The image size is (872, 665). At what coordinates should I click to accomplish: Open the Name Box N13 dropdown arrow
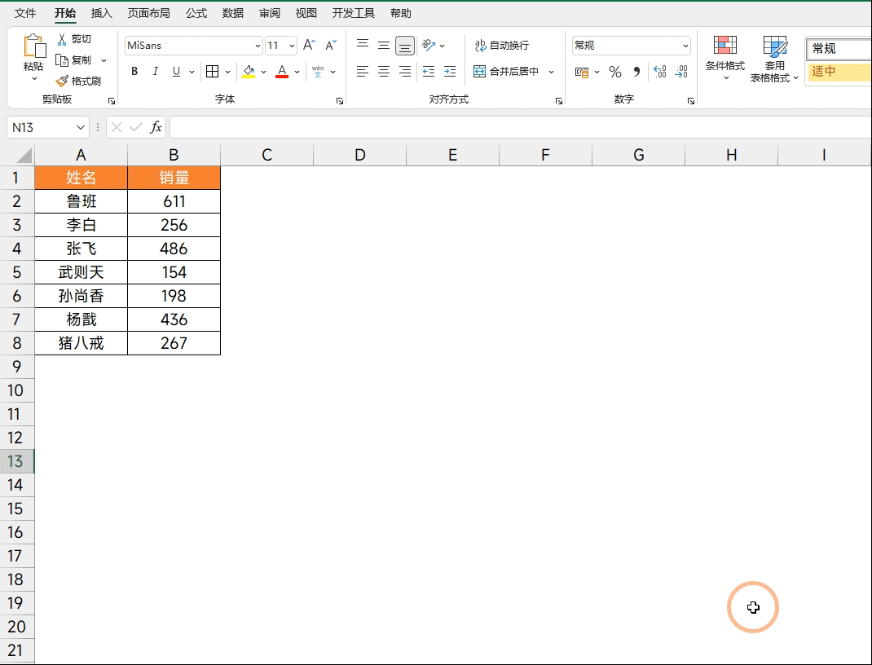pyautogui.click(x=80, y=127)
